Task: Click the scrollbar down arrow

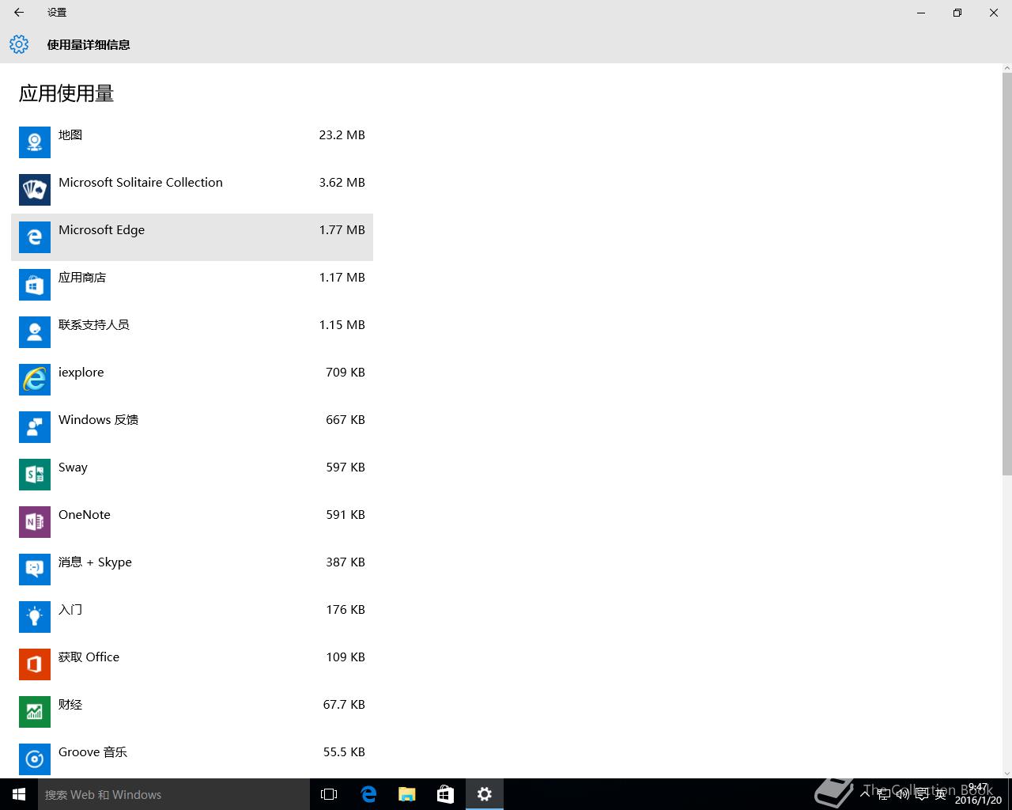Action: 1006,773
